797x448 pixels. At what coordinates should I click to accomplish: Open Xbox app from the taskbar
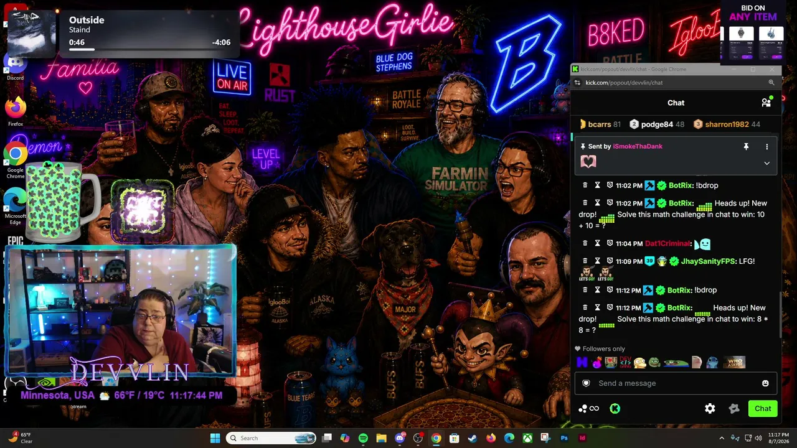pos(527,438)
